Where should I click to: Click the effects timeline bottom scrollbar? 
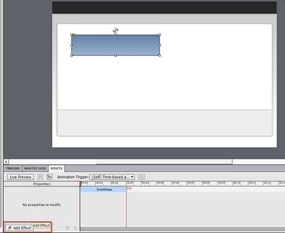182,229
